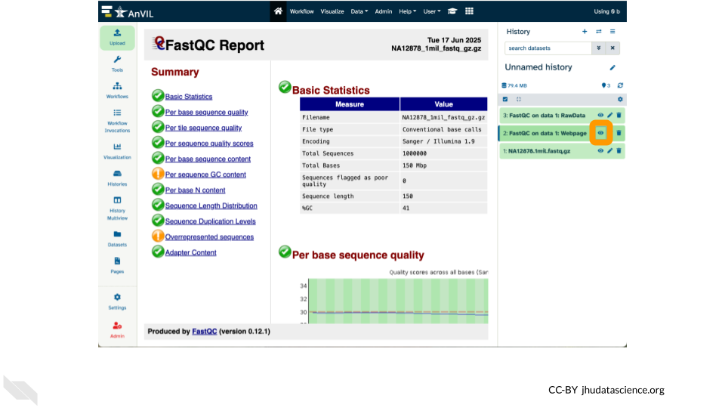The width and height of the screenshot is (725, 408).
Task: Edit attributes of NA12878.1mil.fastq.gz dataset
Action: pos(610,151)
